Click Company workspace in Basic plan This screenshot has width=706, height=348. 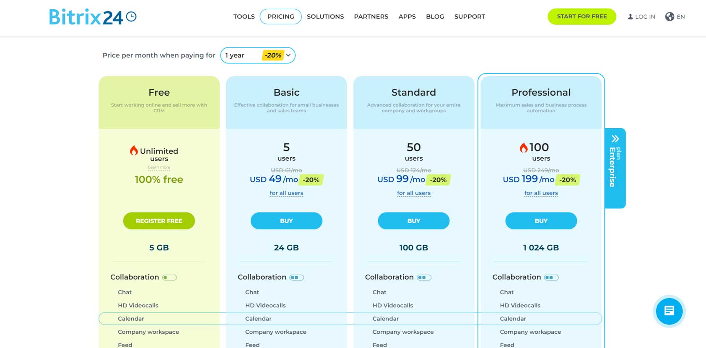276,332
